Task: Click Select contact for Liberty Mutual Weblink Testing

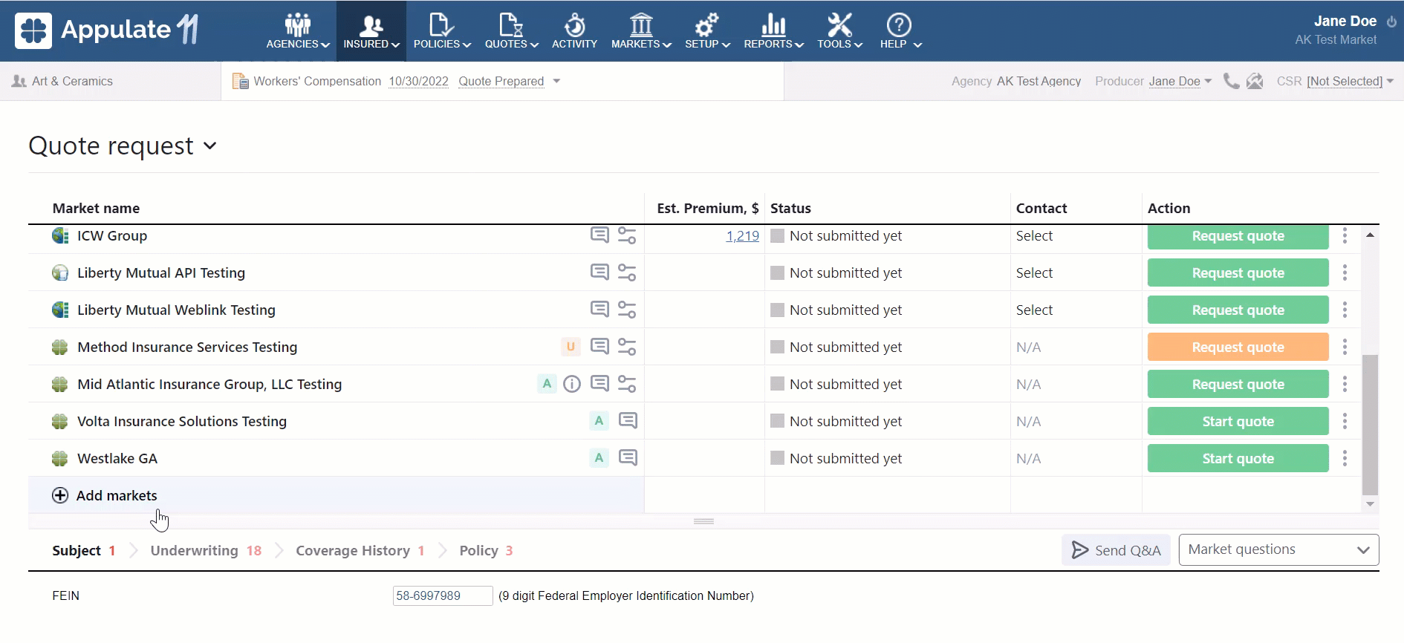Action: [1034, 310]
